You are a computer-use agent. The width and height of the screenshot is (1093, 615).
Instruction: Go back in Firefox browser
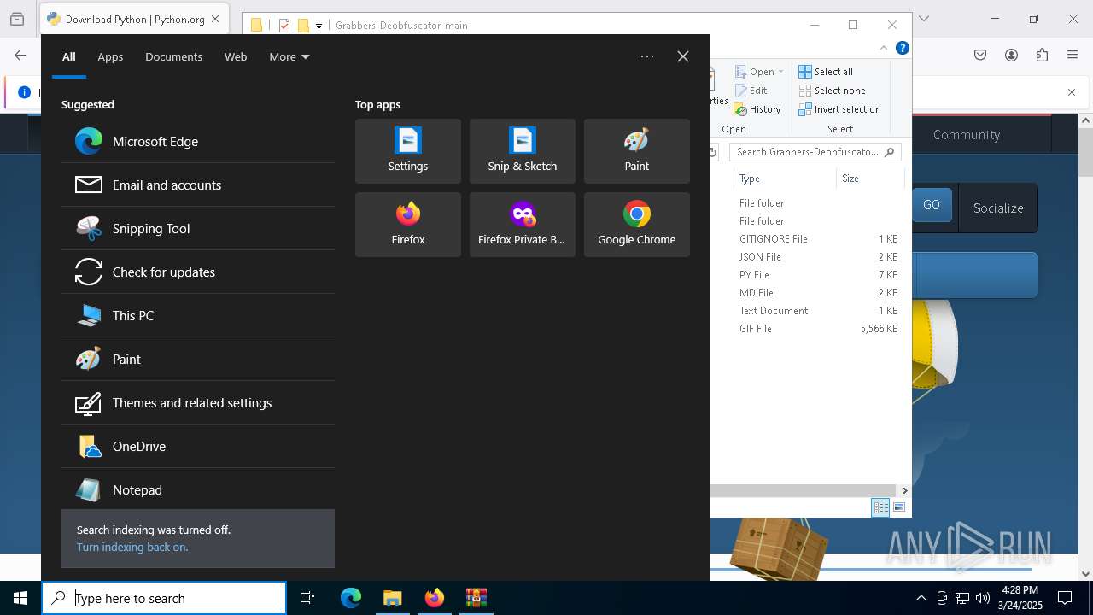click(x=20, y=56)
